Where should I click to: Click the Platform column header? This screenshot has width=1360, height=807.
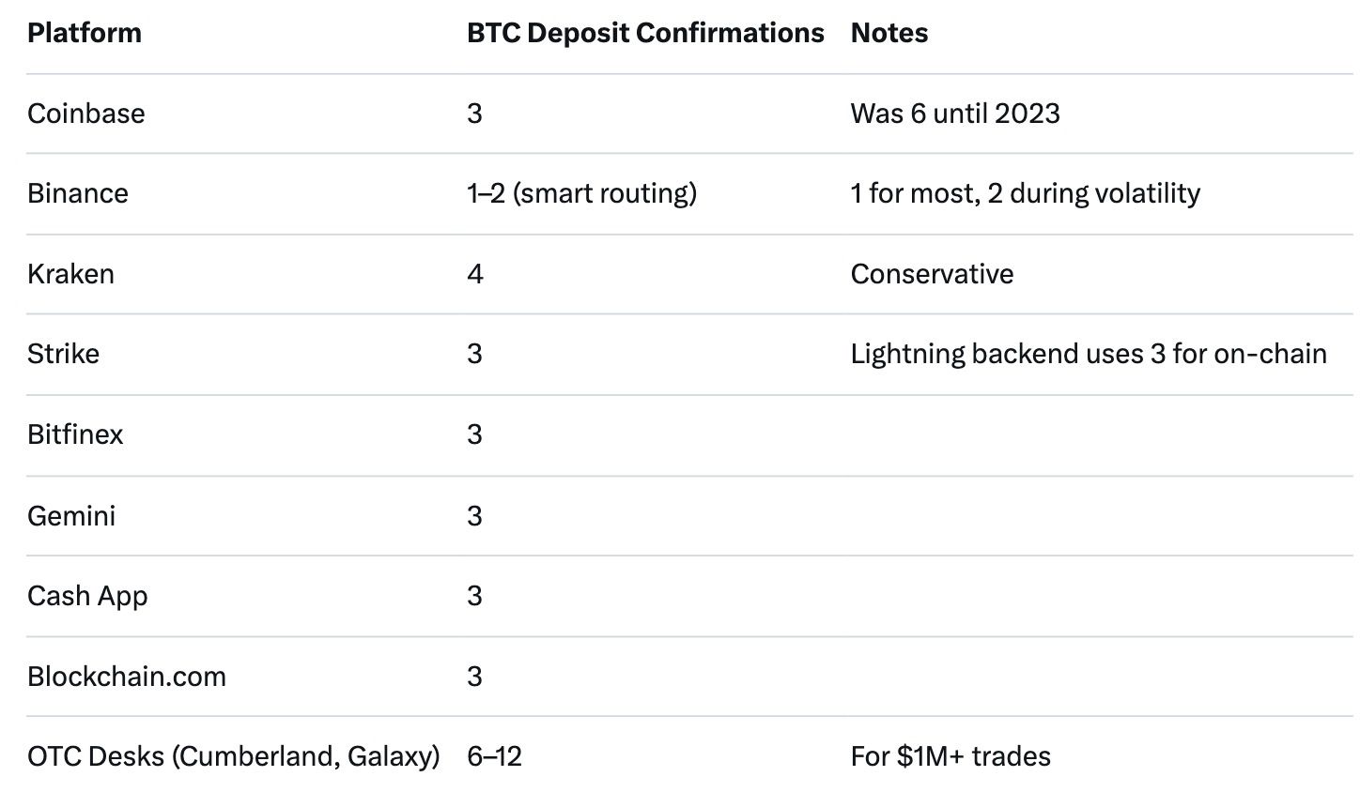tap(85, 33)
